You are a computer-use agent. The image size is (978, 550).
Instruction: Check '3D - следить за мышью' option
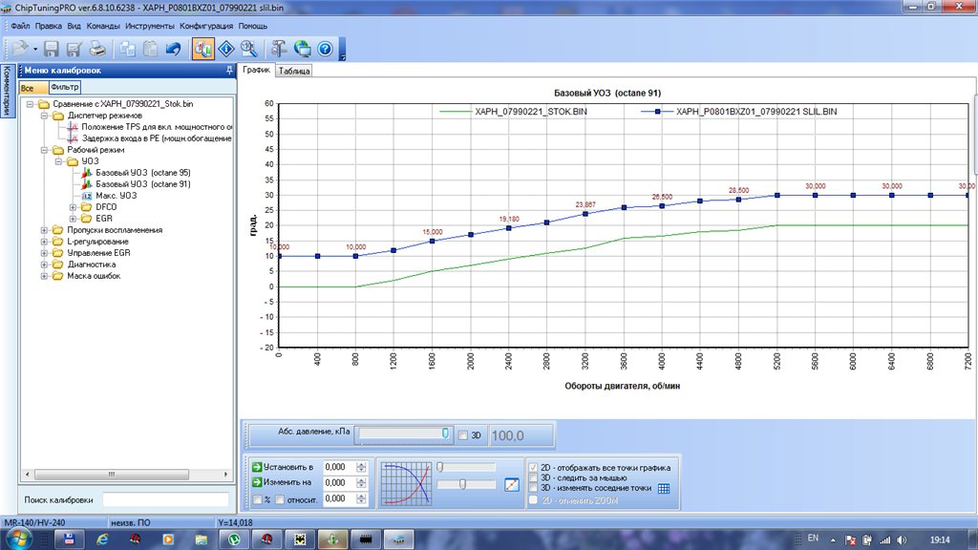point(533,477)
